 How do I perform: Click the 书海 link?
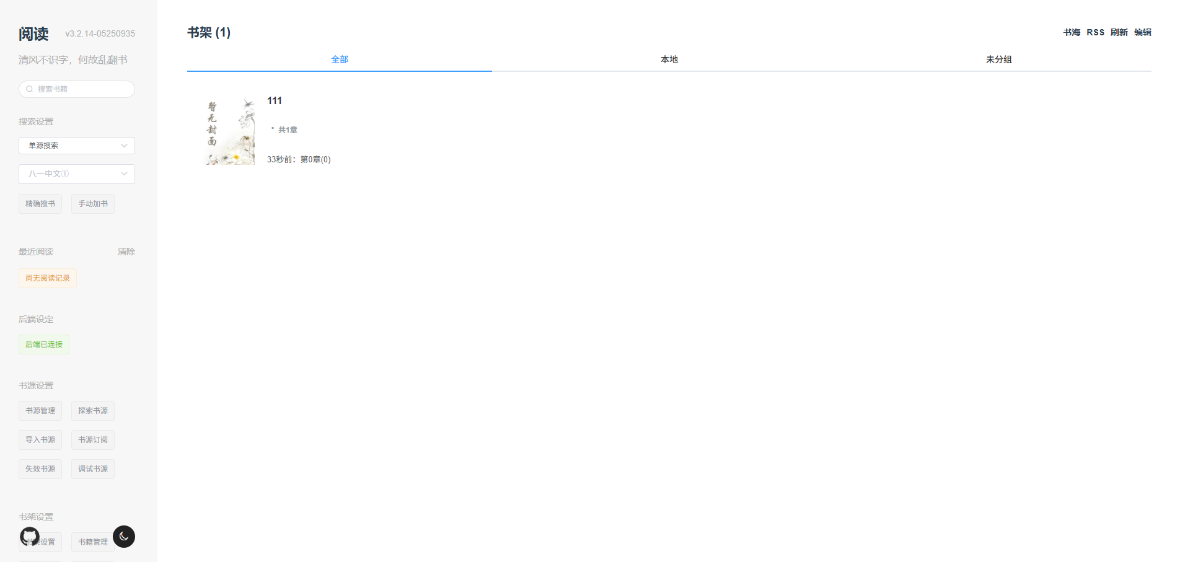(1072, 32)
